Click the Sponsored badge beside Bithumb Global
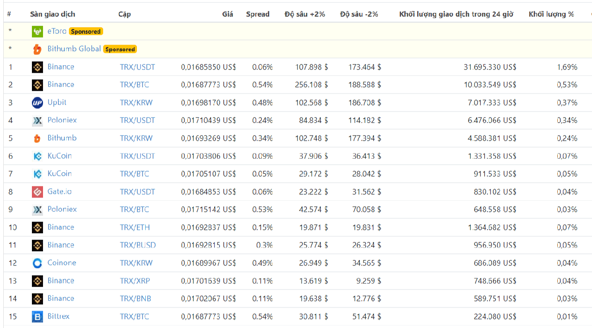Viewport: 592px width, 328px height. coord(120,49)
